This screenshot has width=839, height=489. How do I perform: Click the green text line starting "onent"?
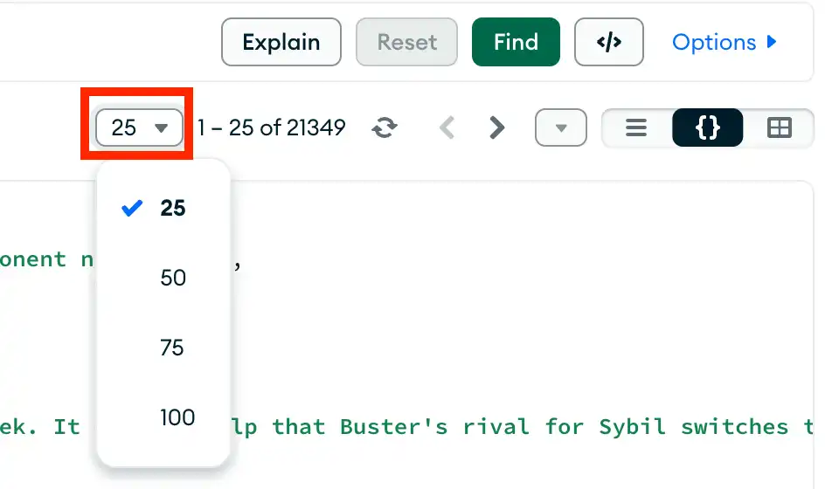point(33,259)
